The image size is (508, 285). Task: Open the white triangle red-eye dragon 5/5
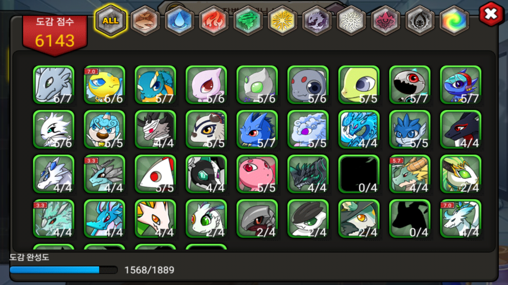click(155, 174)
